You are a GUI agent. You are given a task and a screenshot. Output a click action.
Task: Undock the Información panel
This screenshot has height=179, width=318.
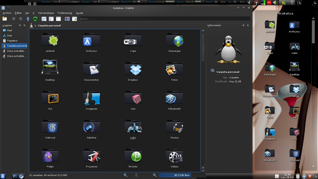coord(243,25)
